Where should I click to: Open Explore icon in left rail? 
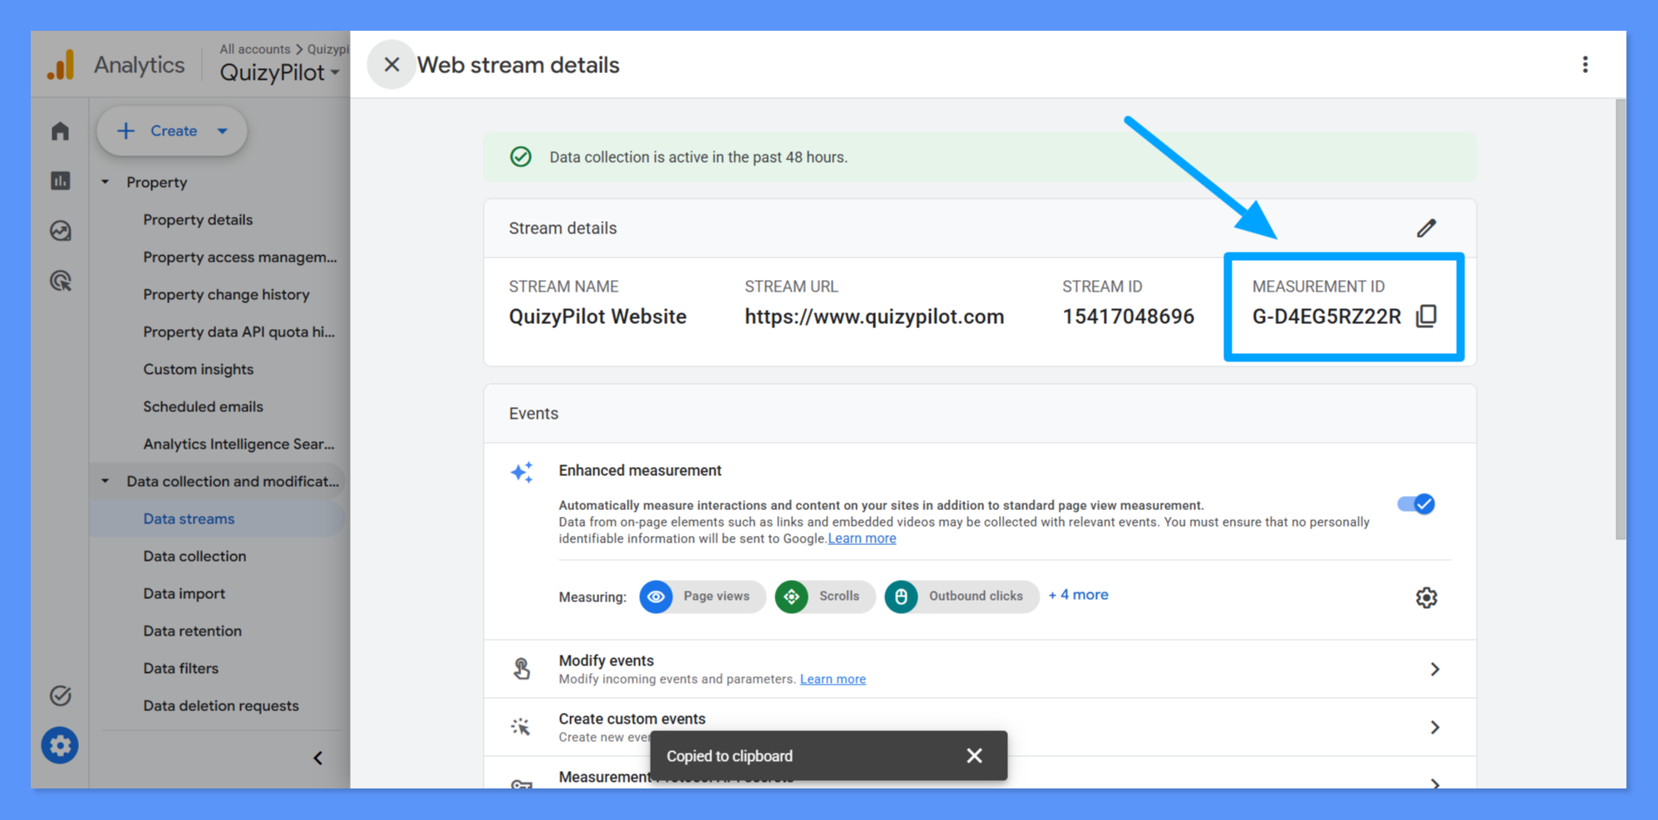(60, 231)
